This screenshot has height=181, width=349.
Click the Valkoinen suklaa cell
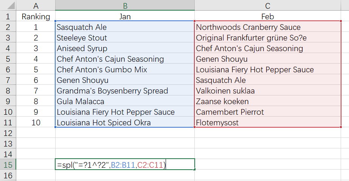point(268,91)
